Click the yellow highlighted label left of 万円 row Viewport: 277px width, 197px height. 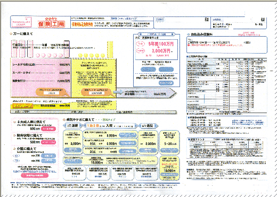(22, 106)
